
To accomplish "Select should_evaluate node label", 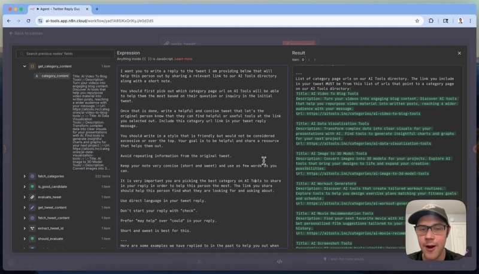I will point(50,239).
